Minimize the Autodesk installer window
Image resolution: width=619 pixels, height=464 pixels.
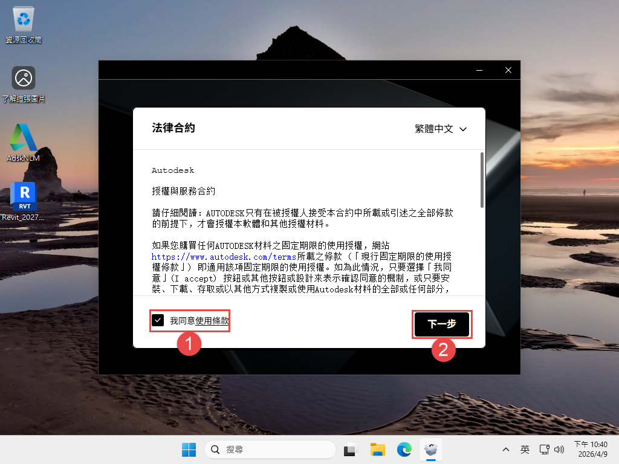tap(479, 70)
